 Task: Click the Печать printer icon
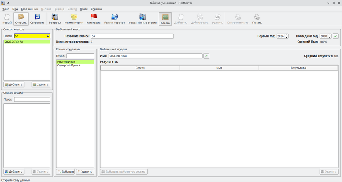[256, 19]
